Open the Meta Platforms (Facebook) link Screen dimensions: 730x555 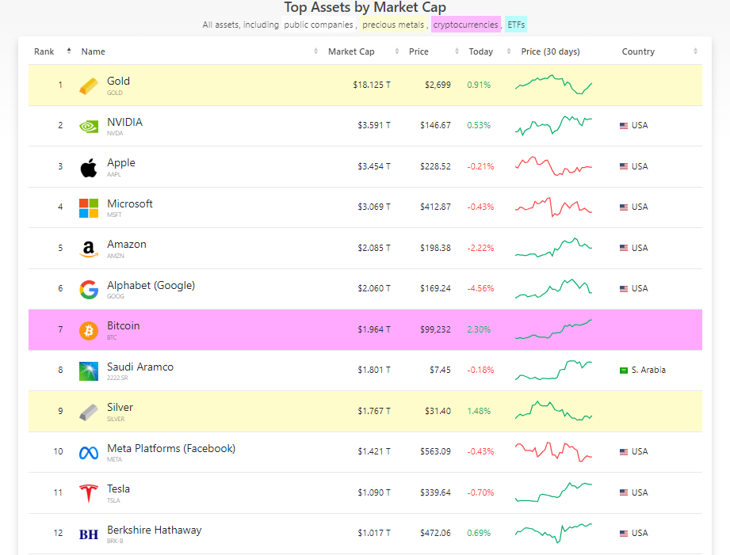coord(171,448)
